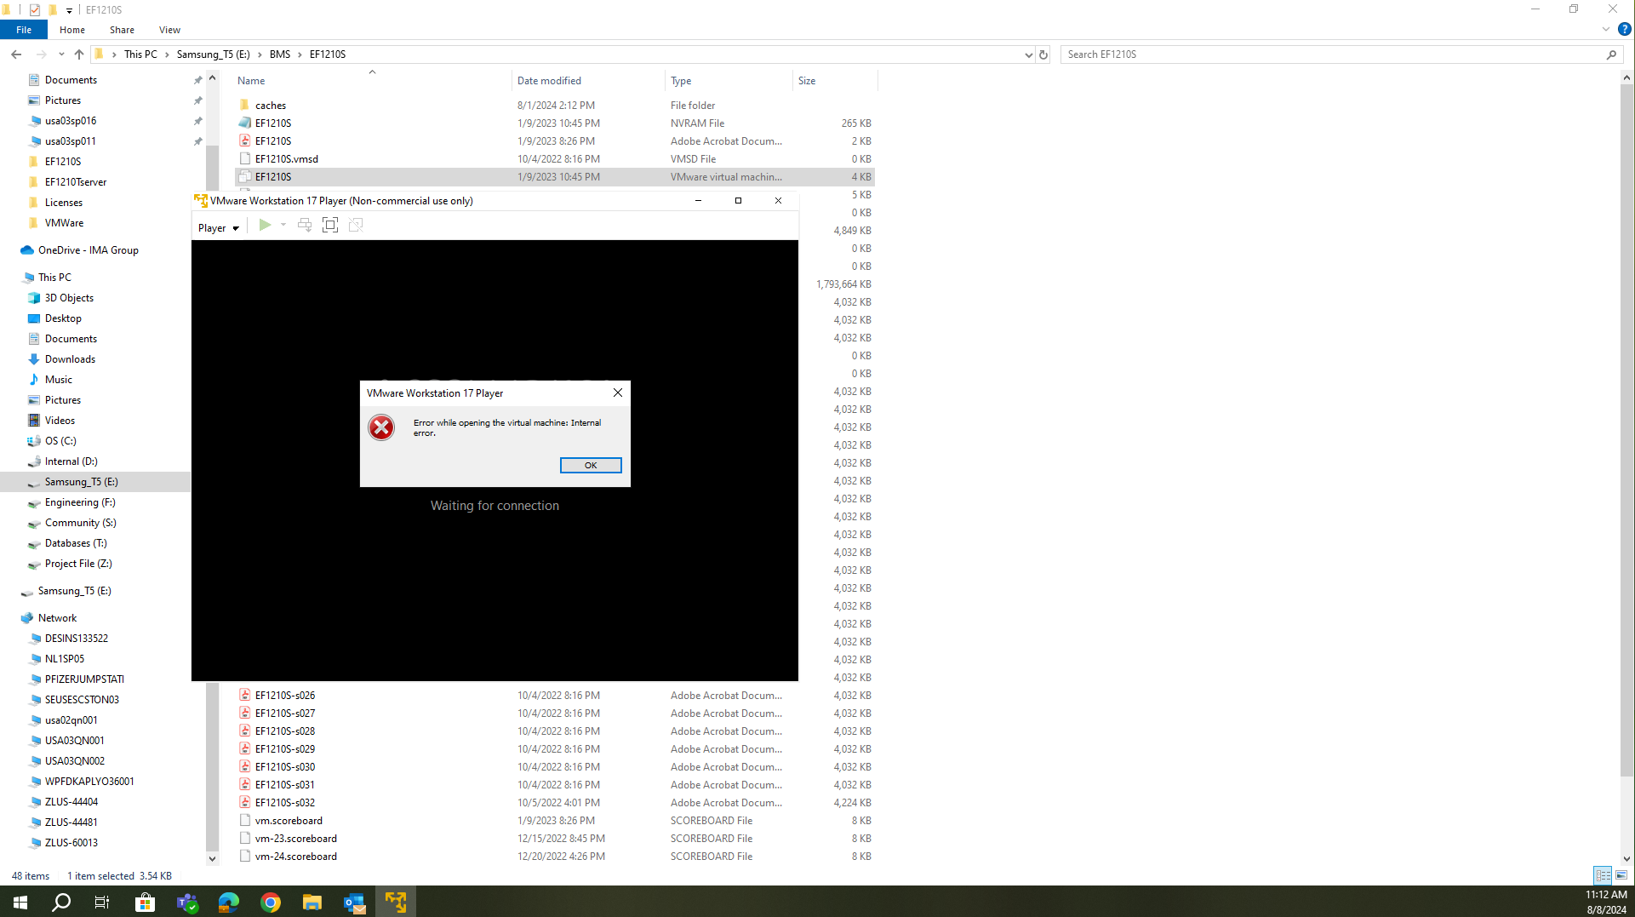Click OK in the VMware error dialog
This screenshot has height=917, width=1635.
(x=591, y=465)
